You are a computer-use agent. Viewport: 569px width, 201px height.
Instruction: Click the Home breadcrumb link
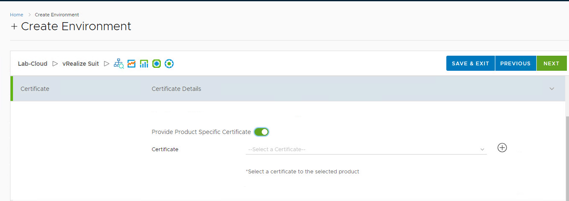(x=17, y=15)
